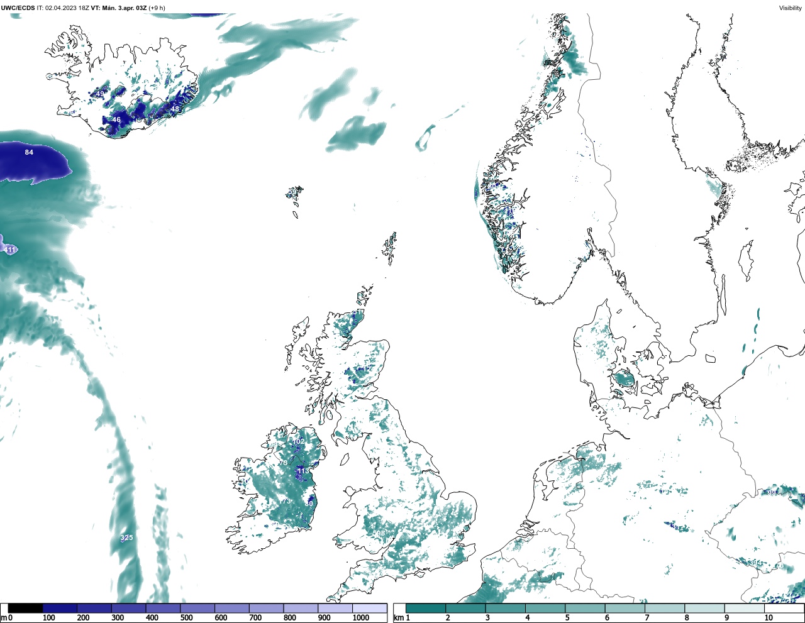Viewport: 805px width, 623px height.
Task: Click the 84 value on the dark blue ocean patch
Action: click(x=29, y=152)
